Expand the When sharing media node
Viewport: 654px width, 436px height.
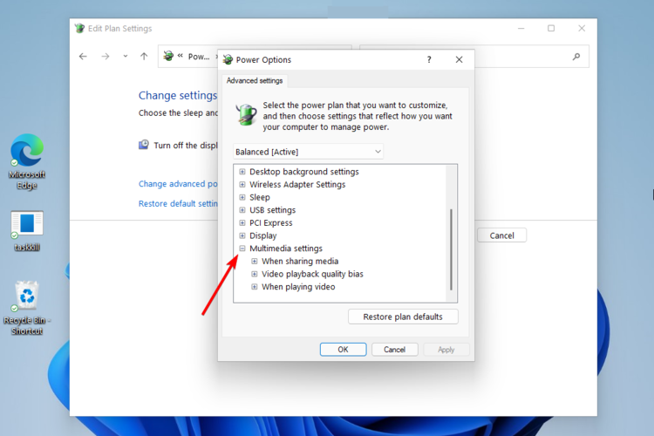pos(255,262)
